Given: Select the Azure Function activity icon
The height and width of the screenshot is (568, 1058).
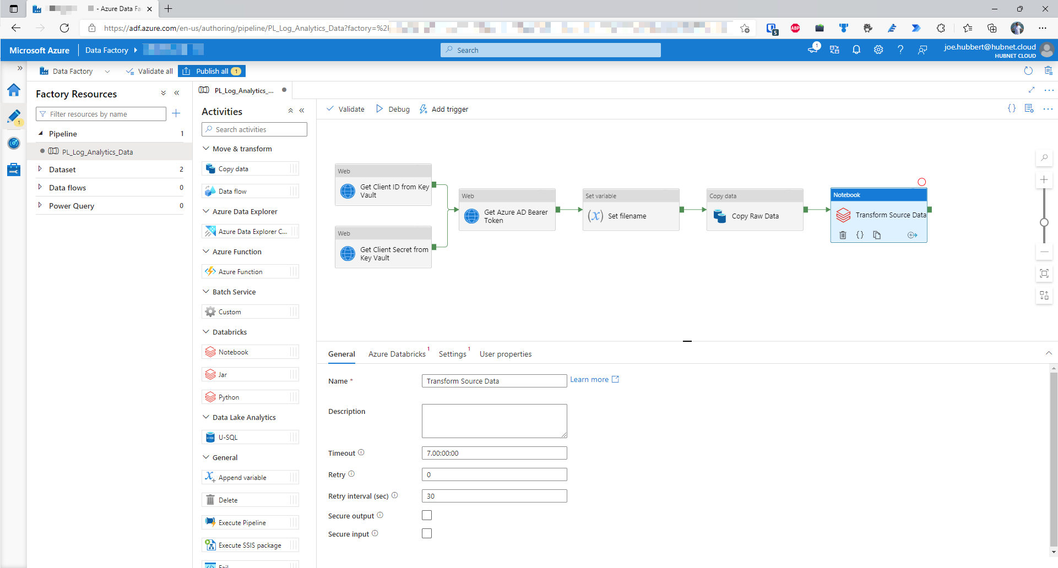Looking at the screenshot, I should point(210,271).
